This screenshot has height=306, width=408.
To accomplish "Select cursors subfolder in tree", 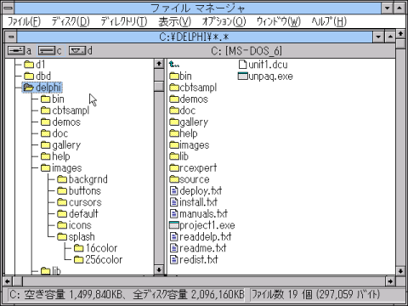I will pyautogui.click(x=79, y=202).
